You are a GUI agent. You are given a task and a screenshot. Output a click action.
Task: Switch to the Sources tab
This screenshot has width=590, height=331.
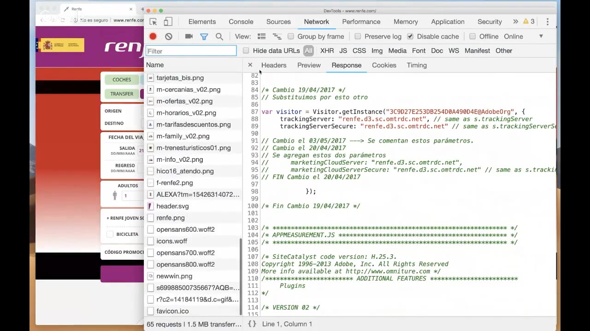point(278,22)
